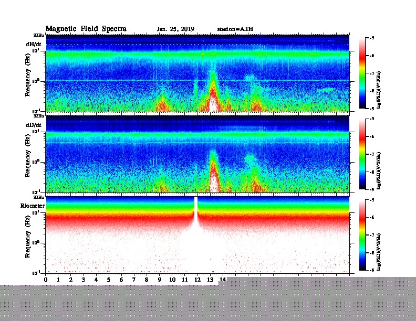
Task: Click the hour tick label "7"
Action: click(x=134, y=280)
